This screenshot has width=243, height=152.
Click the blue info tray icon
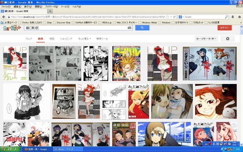(226, 149)
